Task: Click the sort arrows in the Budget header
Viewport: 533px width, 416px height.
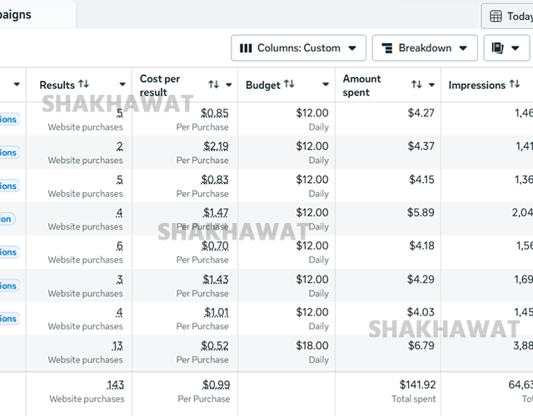Action: point(289,85)
